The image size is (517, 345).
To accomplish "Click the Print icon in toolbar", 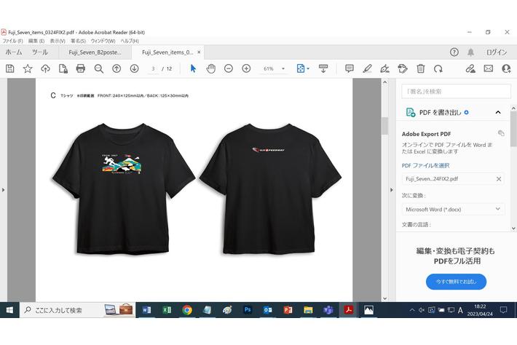I will pyautogui.click(x=81, y=68).
